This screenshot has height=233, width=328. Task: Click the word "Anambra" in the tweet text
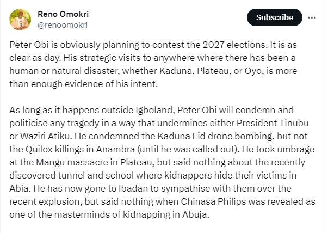[x=115, y=149]
